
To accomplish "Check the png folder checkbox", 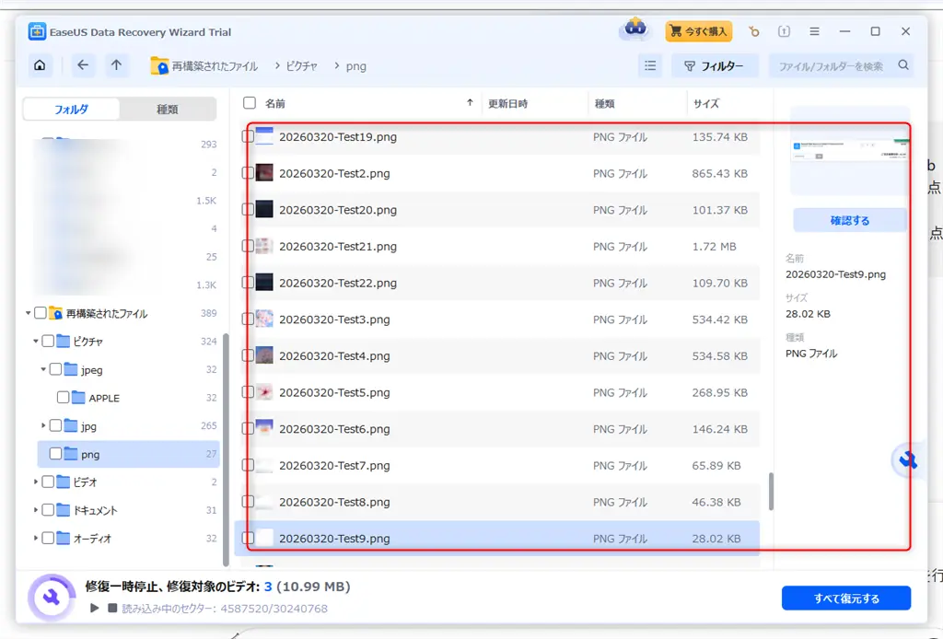I will pos(57,453).
